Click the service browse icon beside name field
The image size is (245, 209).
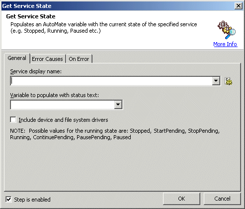pyautogui.click(x=229, y=81)
